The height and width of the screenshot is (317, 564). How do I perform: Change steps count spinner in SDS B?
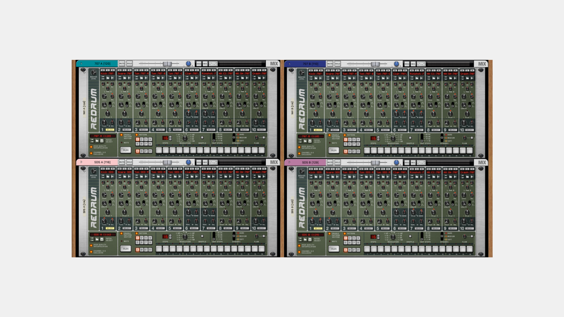(x=378, y=237)
